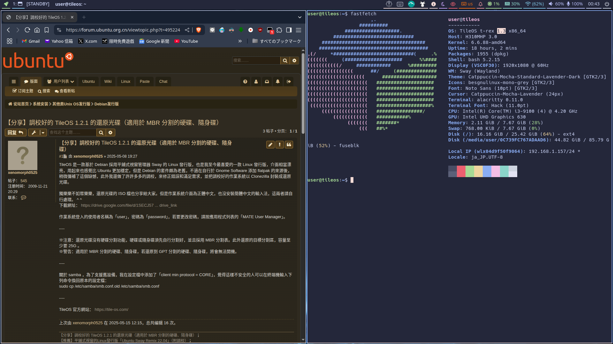The height and width of the screenshot is (344, 613).
Task: Open the user profile icon in forum nav
Action: click(x=256, y=82)
